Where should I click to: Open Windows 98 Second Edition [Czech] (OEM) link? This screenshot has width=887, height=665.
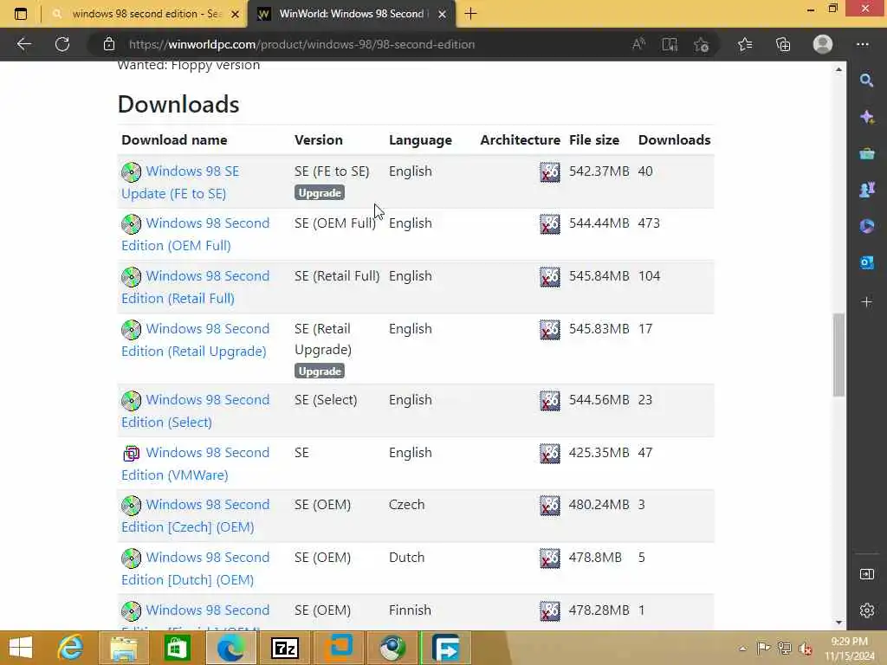coord(196,516)
